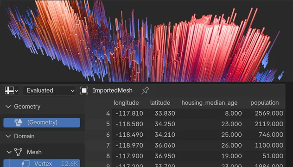Click the housing_median_age column header
293x167 pixels.
click(x=210, y=103)
